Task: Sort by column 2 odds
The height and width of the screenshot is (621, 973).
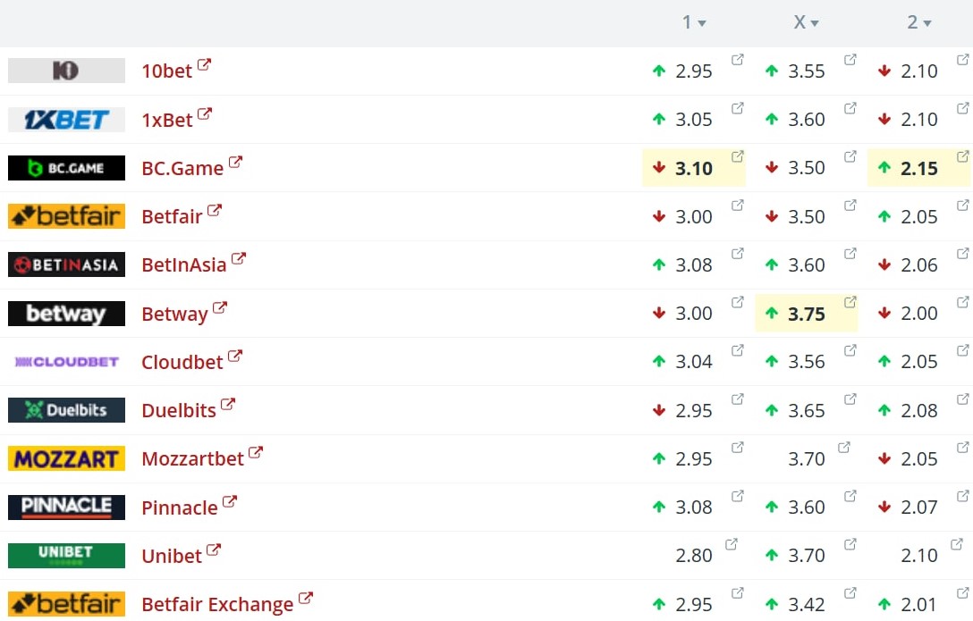Action: (919, 22)
